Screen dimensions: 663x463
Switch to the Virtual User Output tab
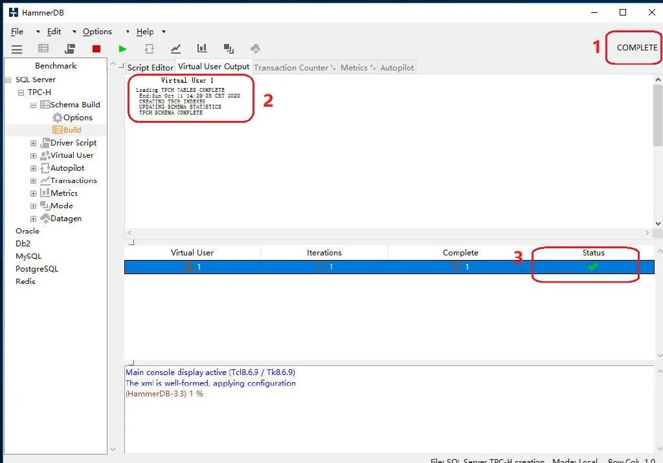(x=214, y=67)
